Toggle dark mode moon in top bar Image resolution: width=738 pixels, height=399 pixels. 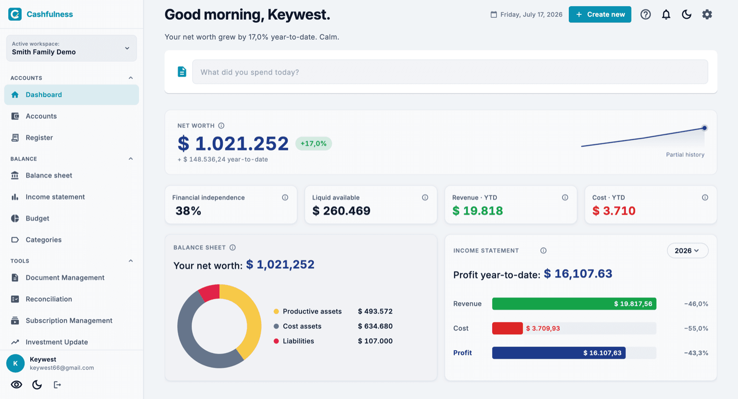pyautogui.click(x=687, y=14)
